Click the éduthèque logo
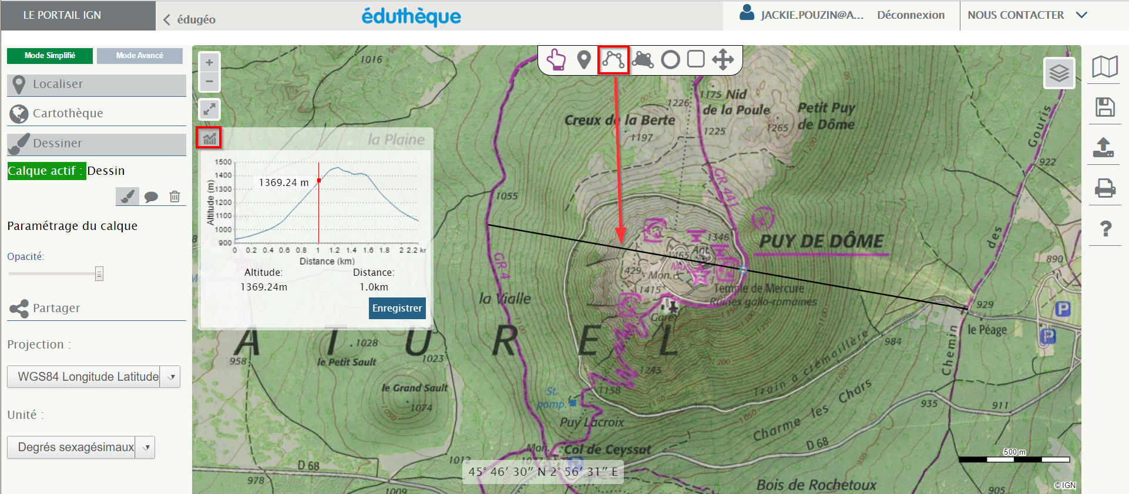1129x494 pixels. (411, 16)
